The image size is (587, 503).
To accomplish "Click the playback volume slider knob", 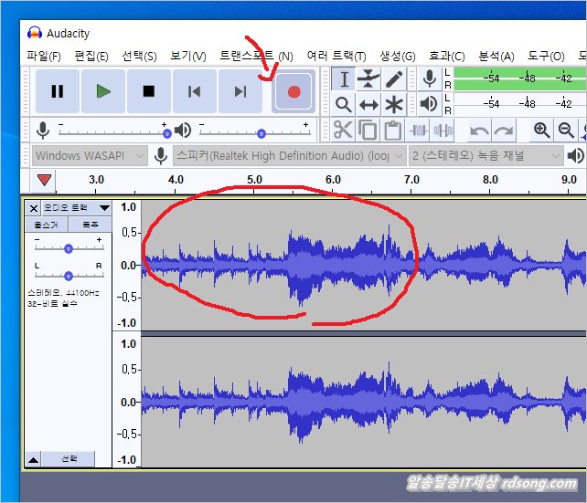I will click(261, 133).
